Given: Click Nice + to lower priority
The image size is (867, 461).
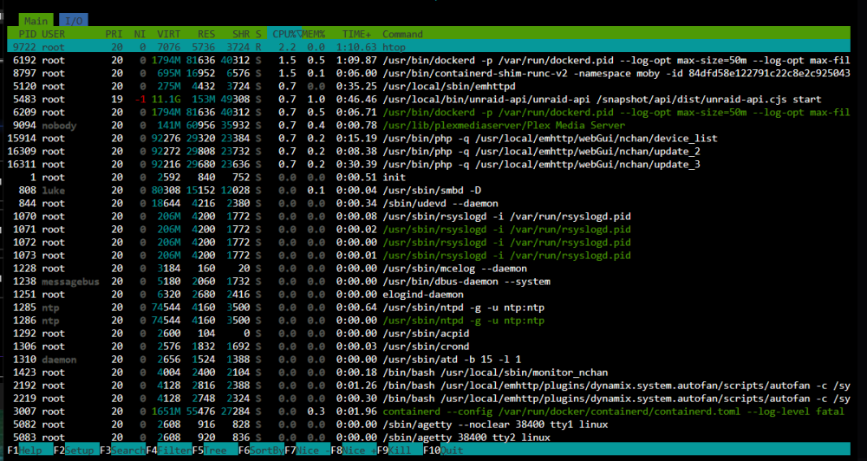Looking at the screenshot, I should (353, 451).
